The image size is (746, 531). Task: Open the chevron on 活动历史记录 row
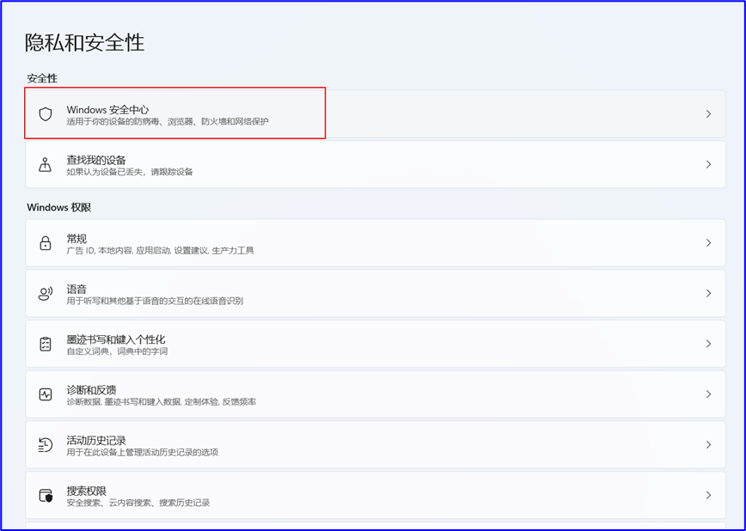tap(708, 444)
